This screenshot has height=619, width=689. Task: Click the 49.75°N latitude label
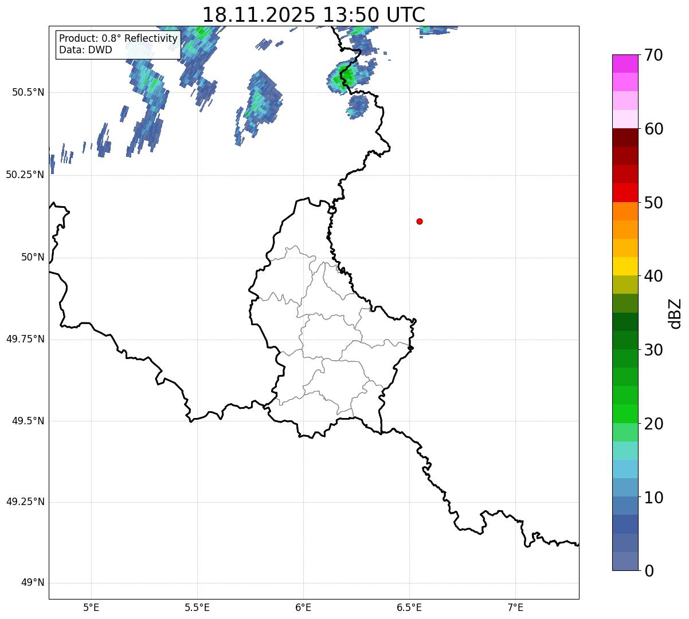(x=25, y=339)
